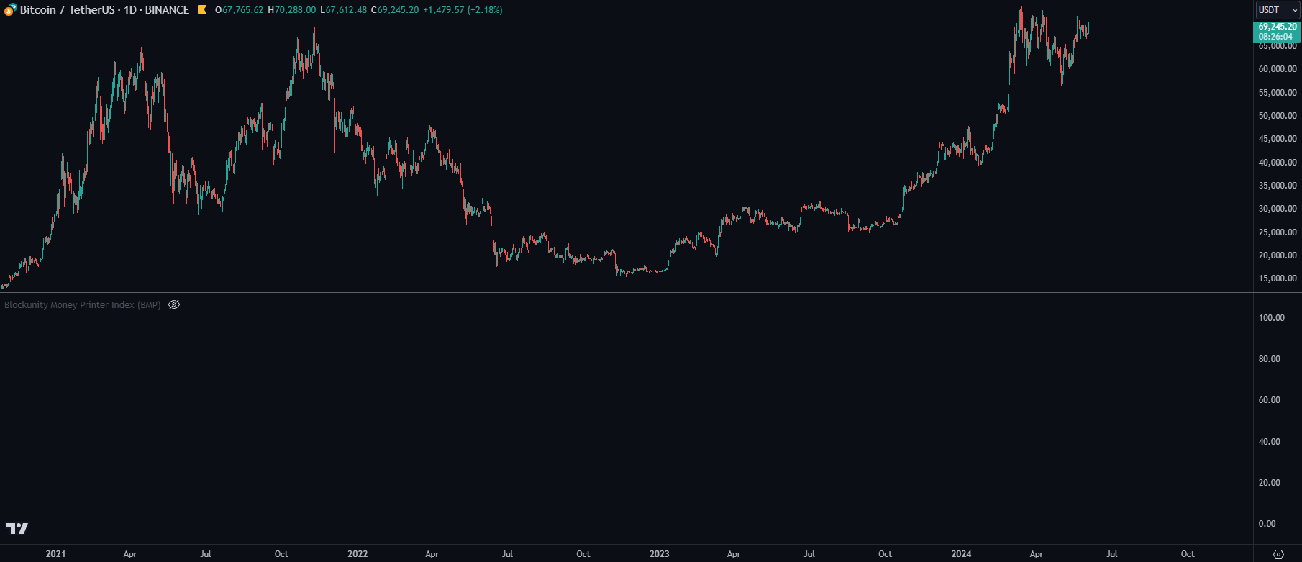This screenshot has width=1302, height=562.
Task: Click the yellow flag icon beside BINANCE
Action: [202, 10]
